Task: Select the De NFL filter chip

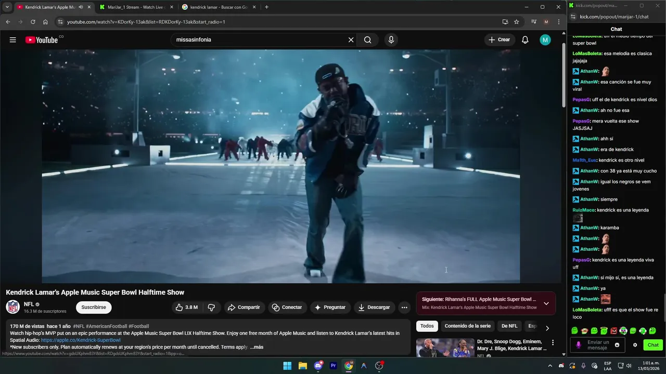Action: (509, 326)
